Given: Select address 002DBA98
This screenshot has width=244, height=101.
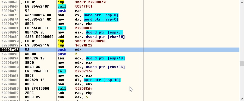Looking at the screenshot, I should pyautogui.click(x=10, y=54).
